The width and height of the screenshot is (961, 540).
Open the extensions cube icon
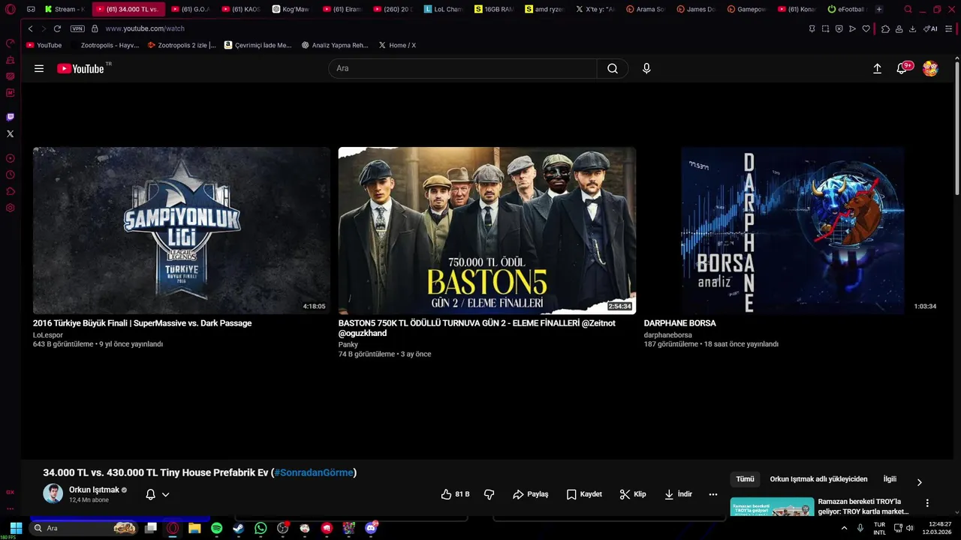[886, 28]
